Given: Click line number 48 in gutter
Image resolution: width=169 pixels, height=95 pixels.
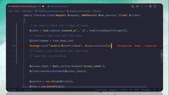Looking at the screenshot, I should tap(14, 46).
